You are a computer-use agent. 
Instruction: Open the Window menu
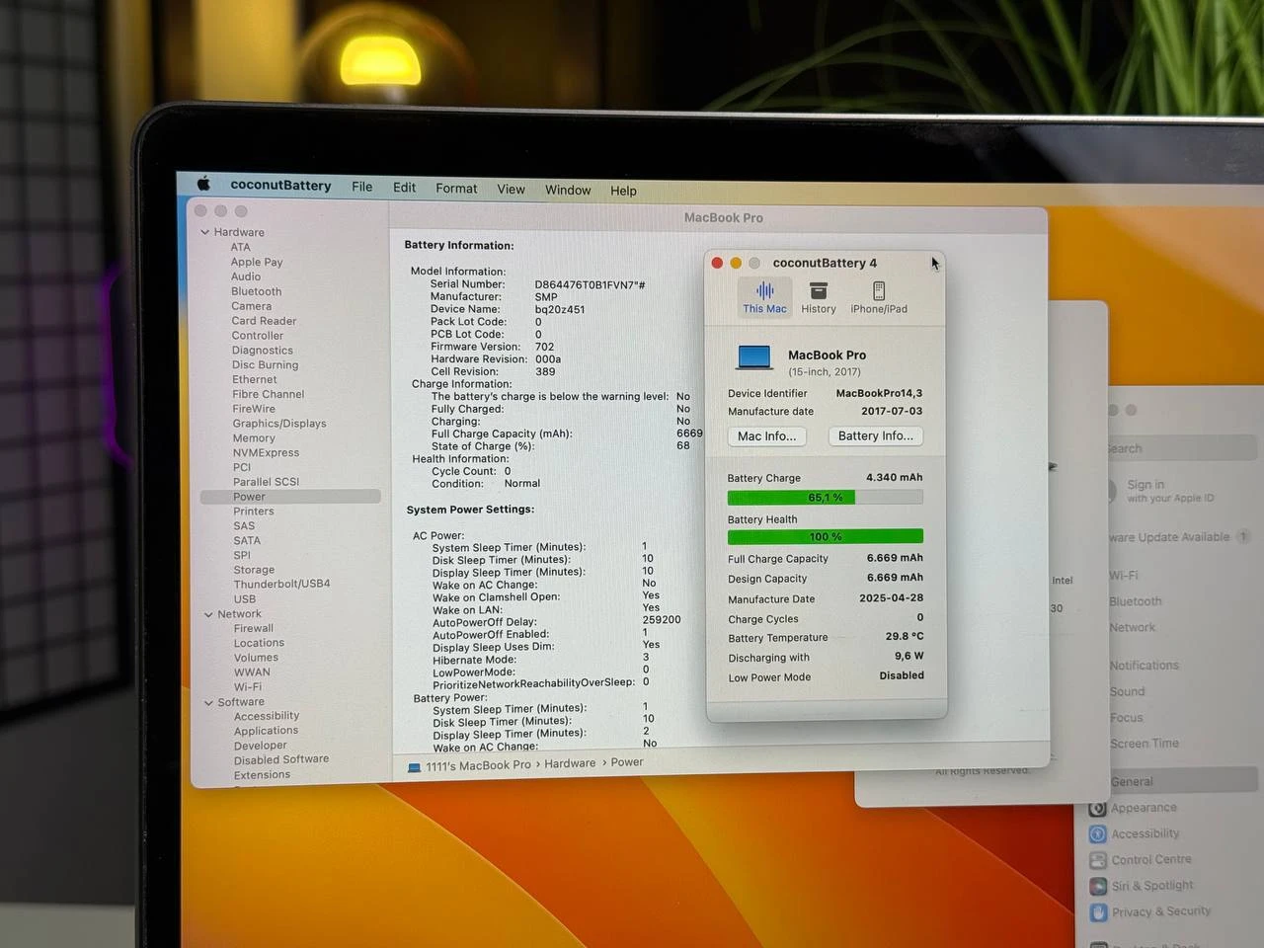[568, 190]
